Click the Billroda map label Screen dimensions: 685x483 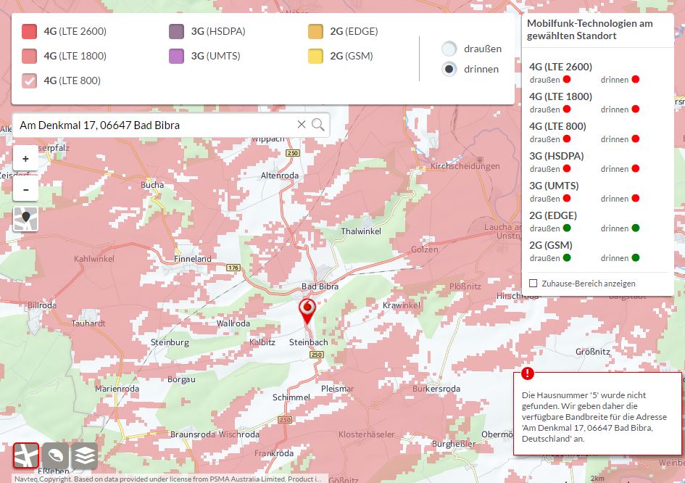(x=42, y=305)
